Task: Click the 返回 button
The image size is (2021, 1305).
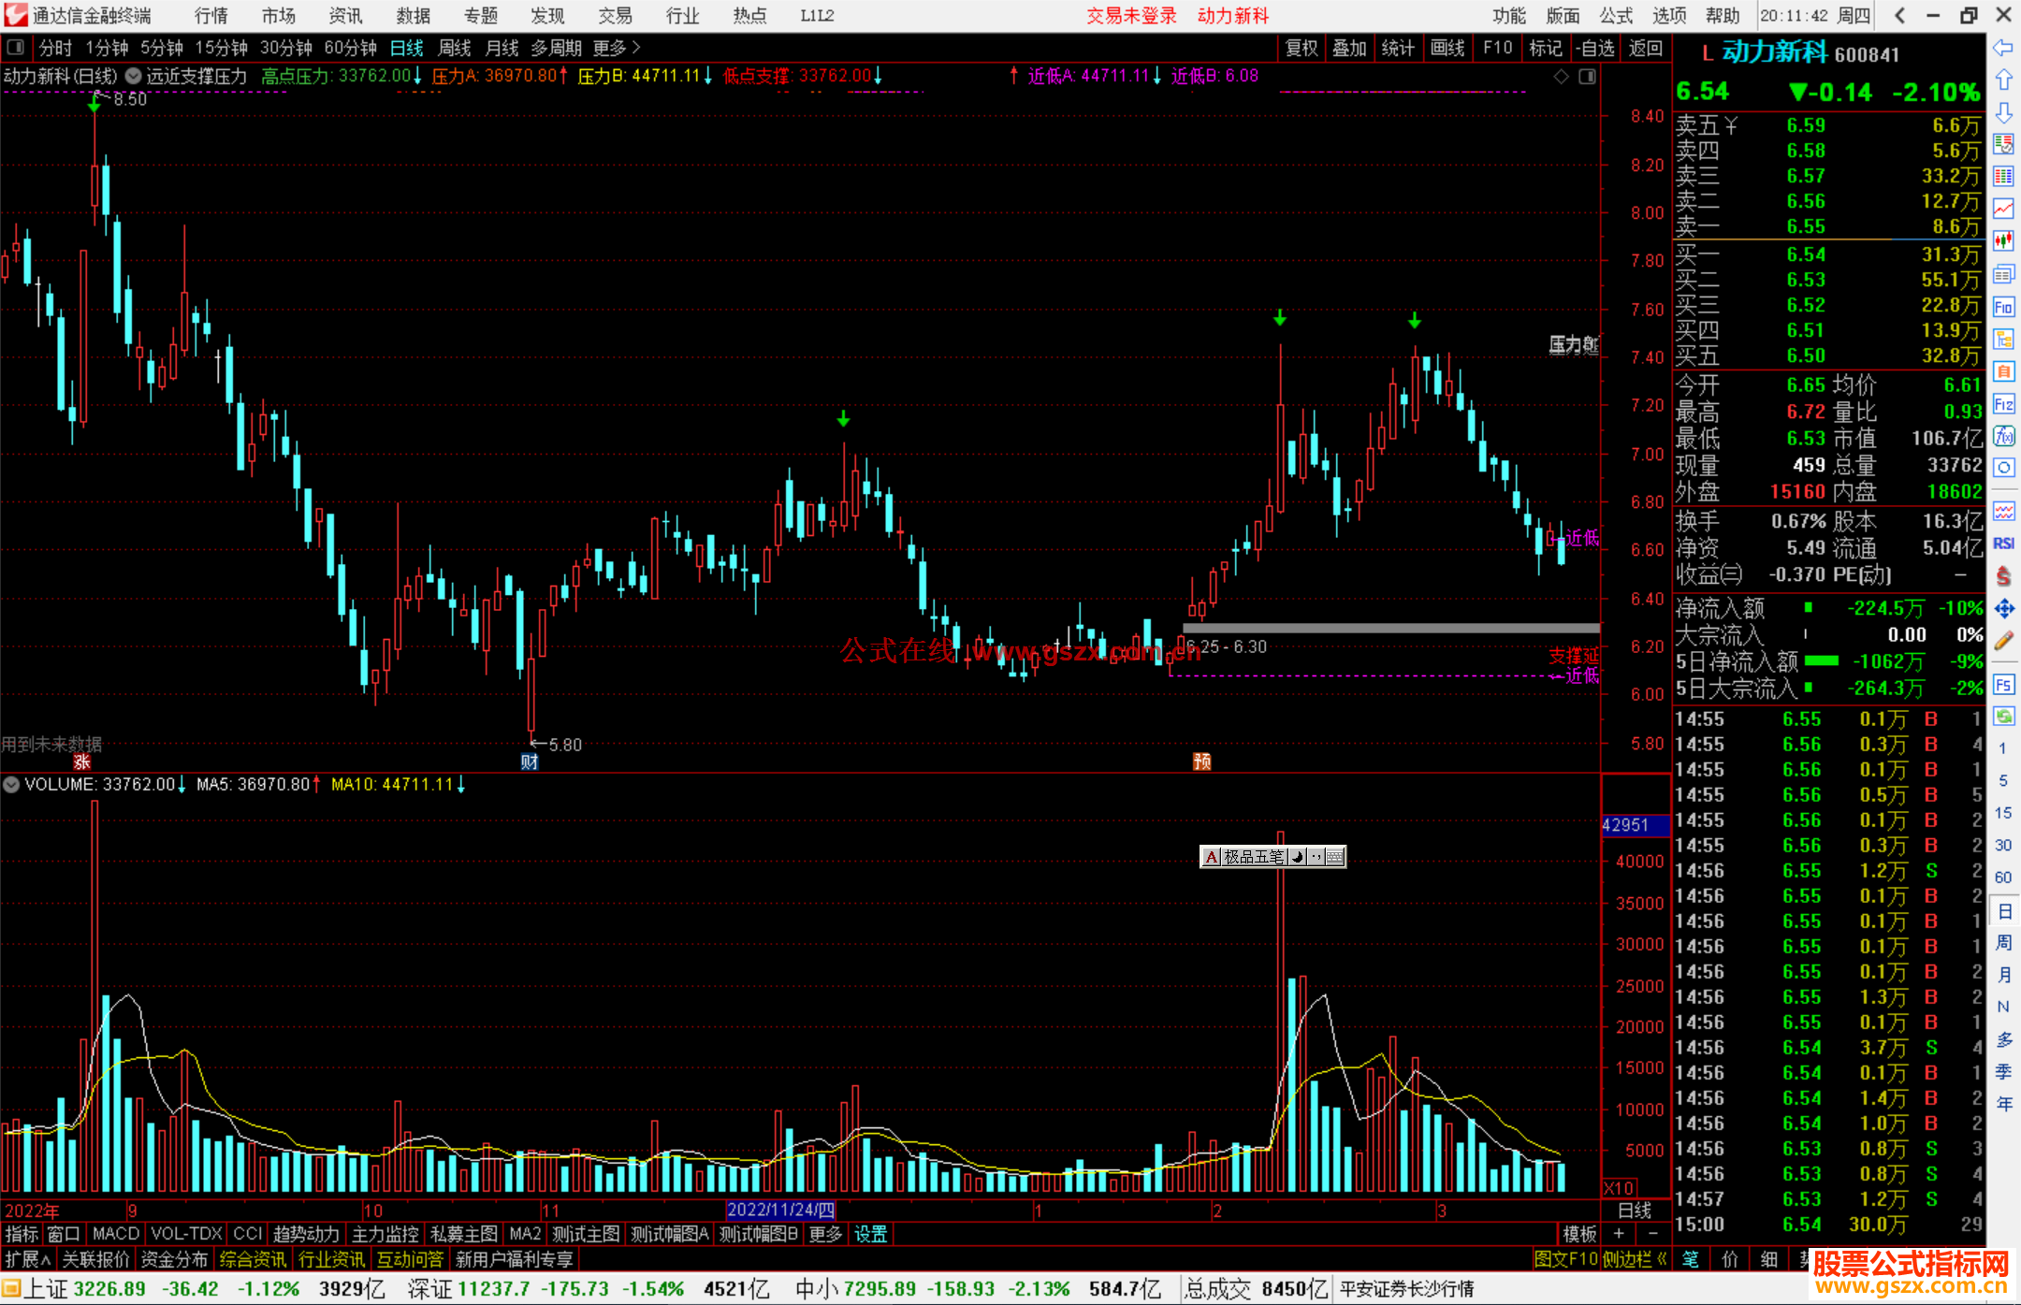Action: 1645,48
